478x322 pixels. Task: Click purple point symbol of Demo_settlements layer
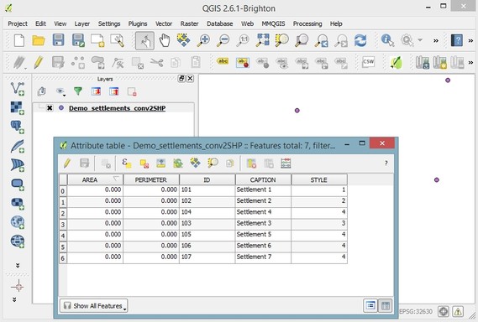[x=61, y=107]
